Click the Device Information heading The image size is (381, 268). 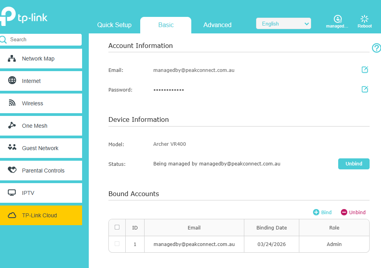coord(139,119)
